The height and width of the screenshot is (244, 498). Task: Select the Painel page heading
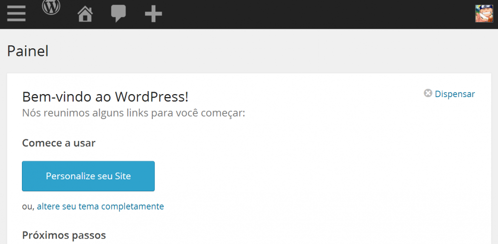pos(27,51)
